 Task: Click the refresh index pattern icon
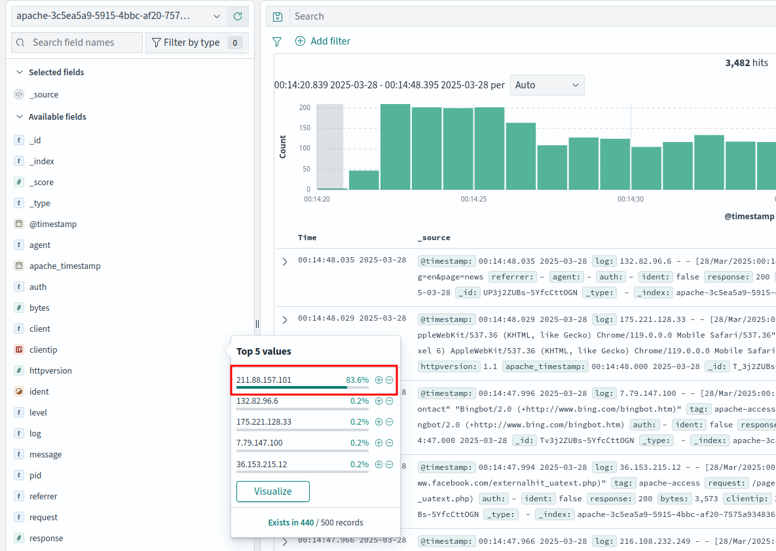(x=238, y=16)
